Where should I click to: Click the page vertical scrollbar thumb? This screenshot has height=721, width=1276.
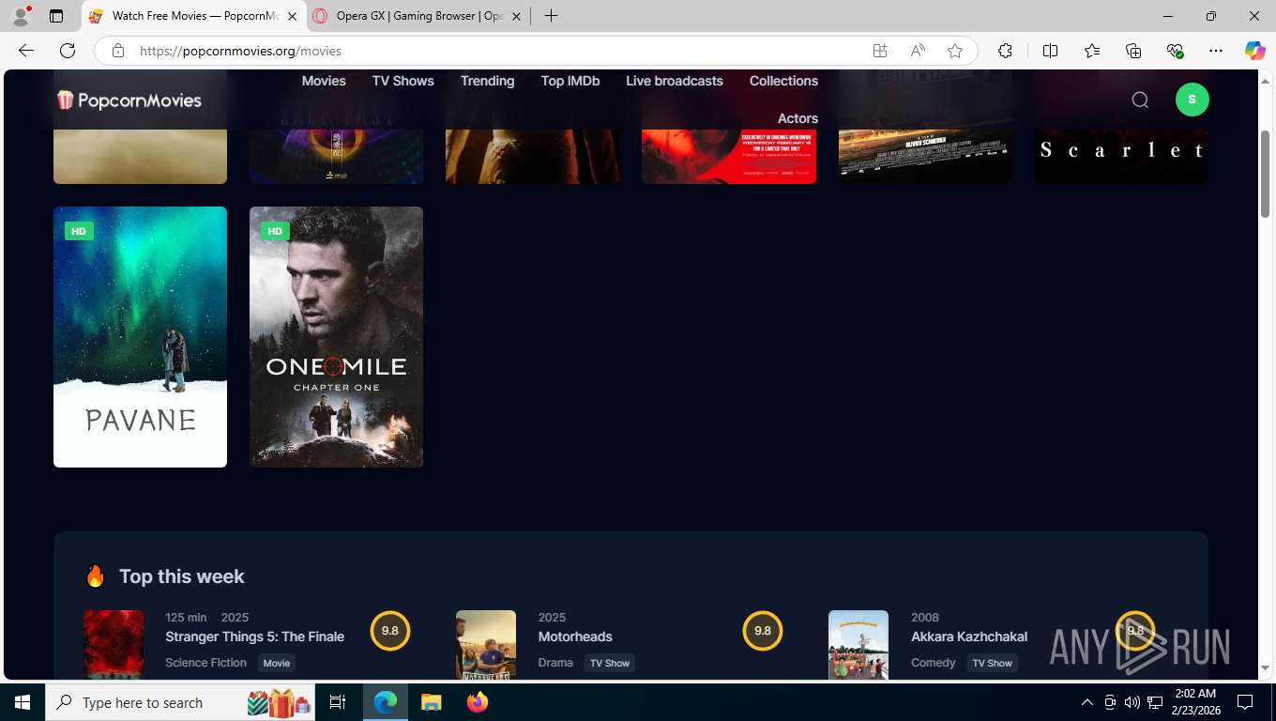(1265, 175)
